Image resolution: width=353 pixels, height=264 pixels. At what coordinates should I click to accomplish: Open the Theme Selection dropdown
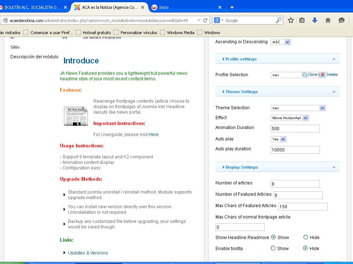pyautogui.click(x=298, y=108)
